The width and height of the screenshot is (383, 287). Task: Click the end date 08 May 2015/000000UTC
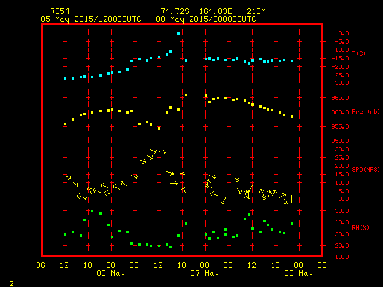coord(208,19)
